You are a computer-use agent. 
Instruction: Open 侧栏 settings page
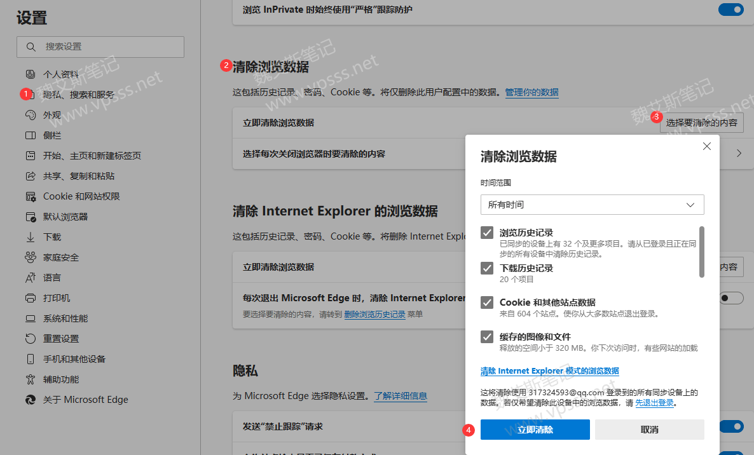click(52, 135)
